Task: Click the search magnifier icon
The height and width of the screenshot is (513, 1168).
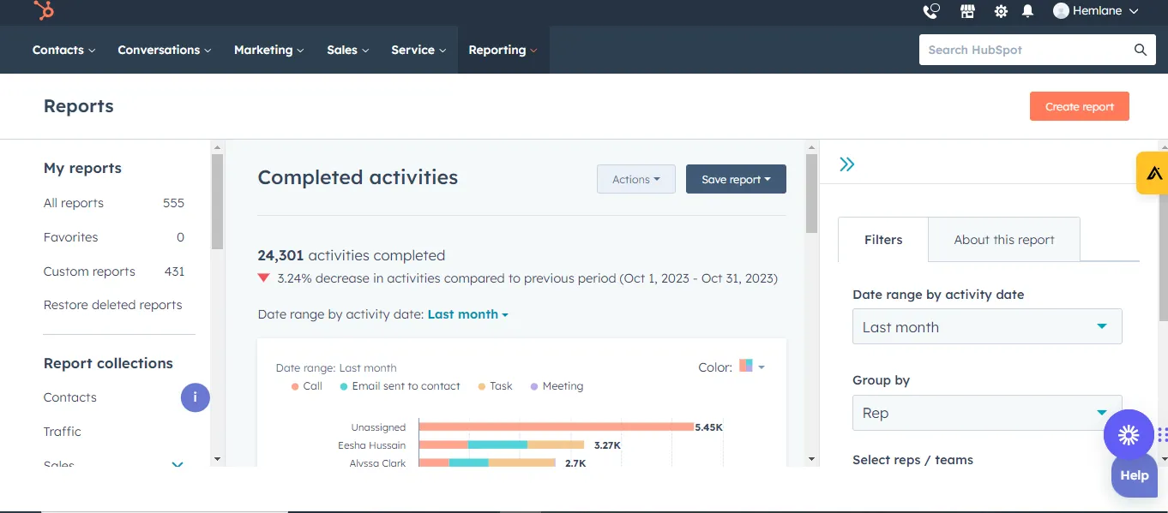Action: tap(1140, 50)
